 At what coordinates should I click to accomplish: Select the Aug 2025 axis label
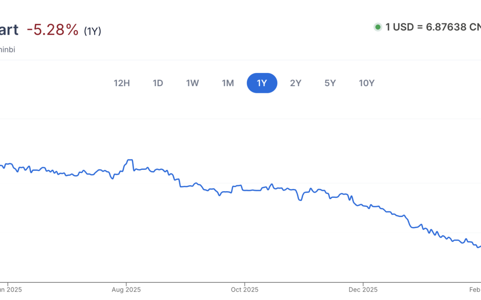pyautogui.click(x=126, y=289)
